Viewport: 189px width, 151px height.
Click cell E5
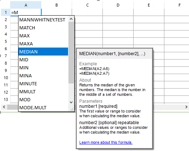(149, 41)
